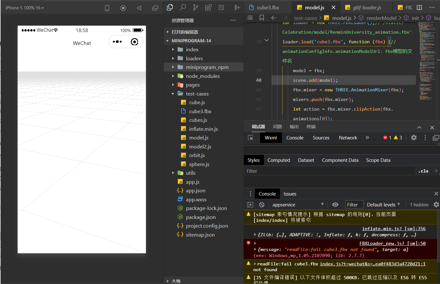Toggle the .cls element classes button

pos(423,171)
